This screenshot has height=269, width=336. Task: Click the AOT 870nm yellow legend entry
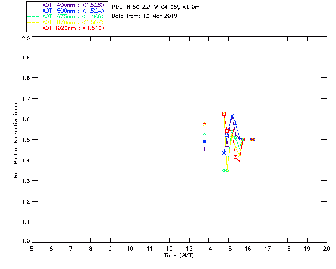(x=66, y=22)
